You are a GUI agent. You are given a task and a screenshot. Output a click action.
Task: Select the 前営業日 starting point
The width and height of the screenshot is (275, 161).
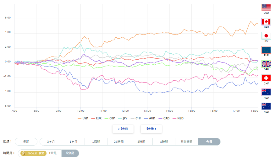(187, 142)
